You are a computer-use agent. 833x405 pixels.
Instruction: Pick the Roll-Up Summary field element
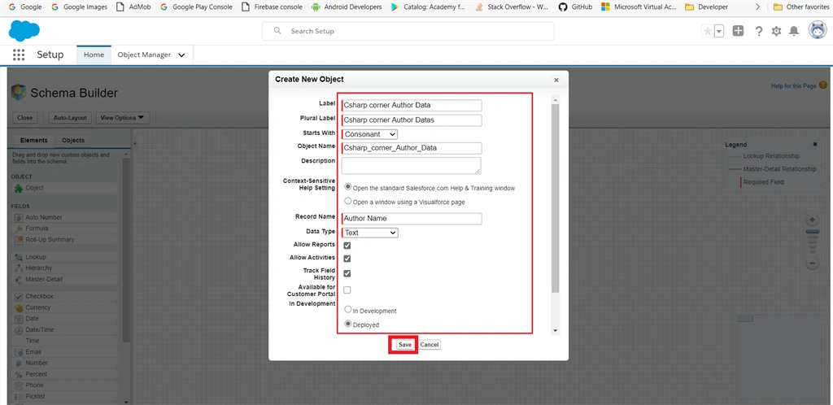pyautogui.click(x=64, y=239)
